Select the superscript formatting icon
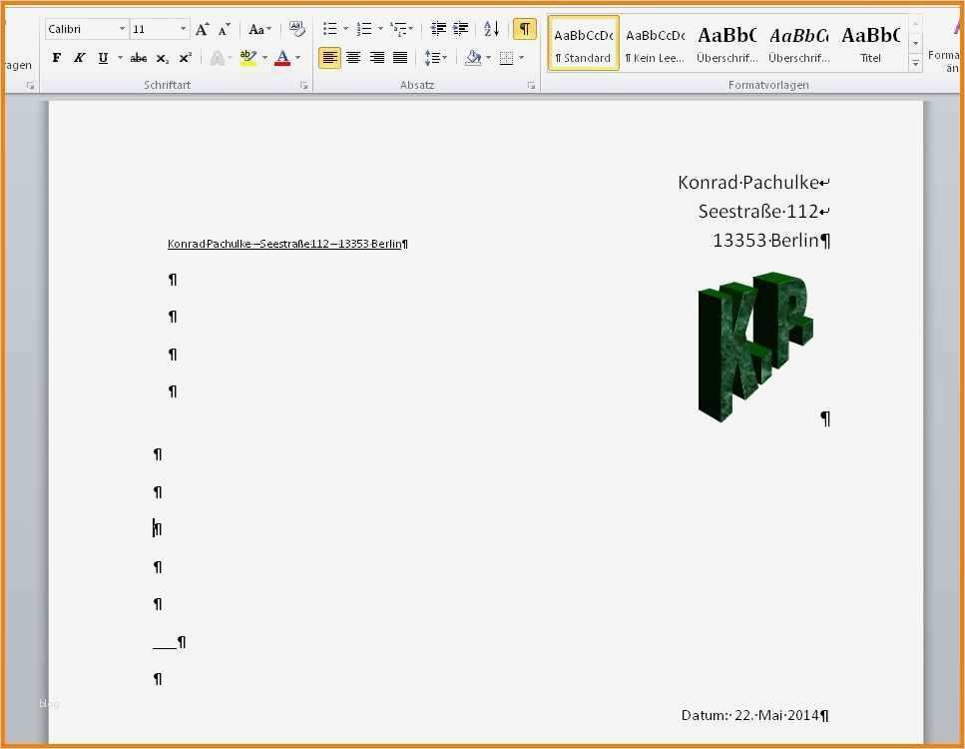Image resolution: width=965 pixels, height=749 pixels. [x=185, y=57]
